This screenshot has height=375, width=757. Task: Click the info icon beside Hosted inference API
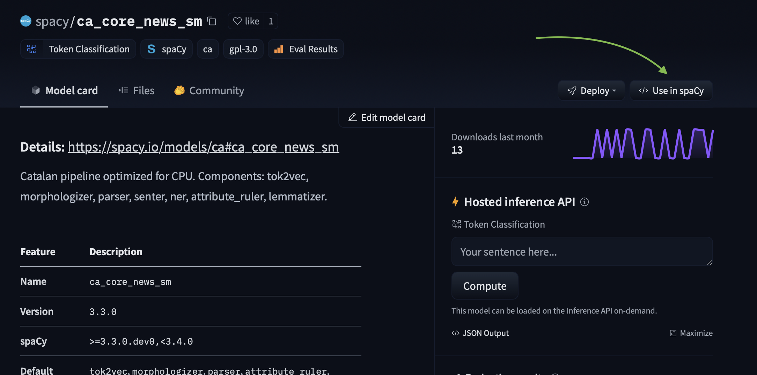coord(584,202)
